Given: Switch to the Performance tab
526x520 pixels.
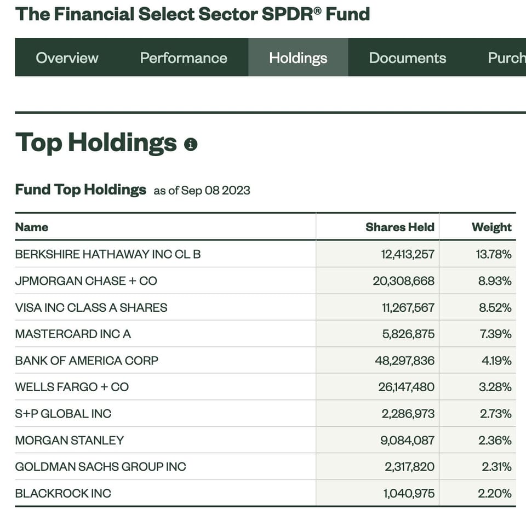Looking at the screenshot, I should [184, 58].
